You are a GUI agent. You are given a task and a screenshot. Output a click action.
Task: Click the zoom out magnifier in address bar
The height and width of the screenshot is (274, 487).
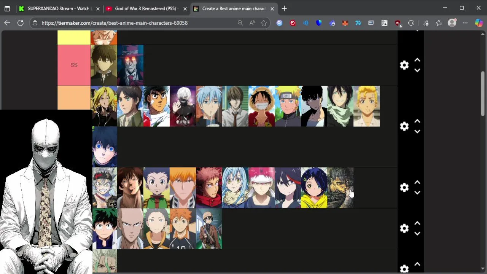240,23
